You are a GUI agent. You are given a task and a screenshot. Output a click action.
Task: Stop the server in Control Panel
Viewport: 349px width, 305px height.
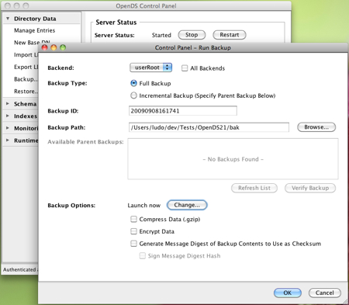pos(192,35)
